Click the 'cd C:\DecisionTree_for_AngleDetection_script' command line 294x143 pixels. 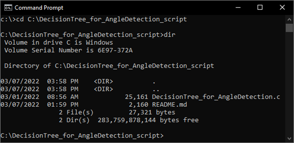coord(102,19)
